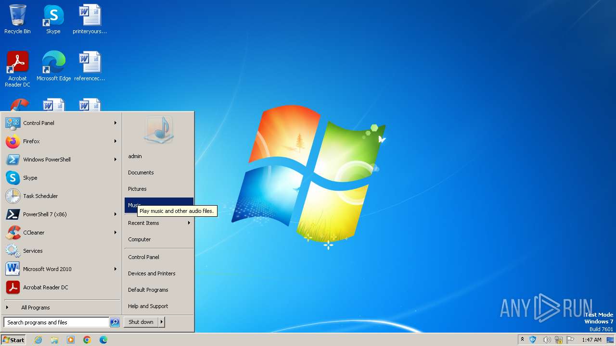Show hidden system tray icons

[x=522, y=340]
